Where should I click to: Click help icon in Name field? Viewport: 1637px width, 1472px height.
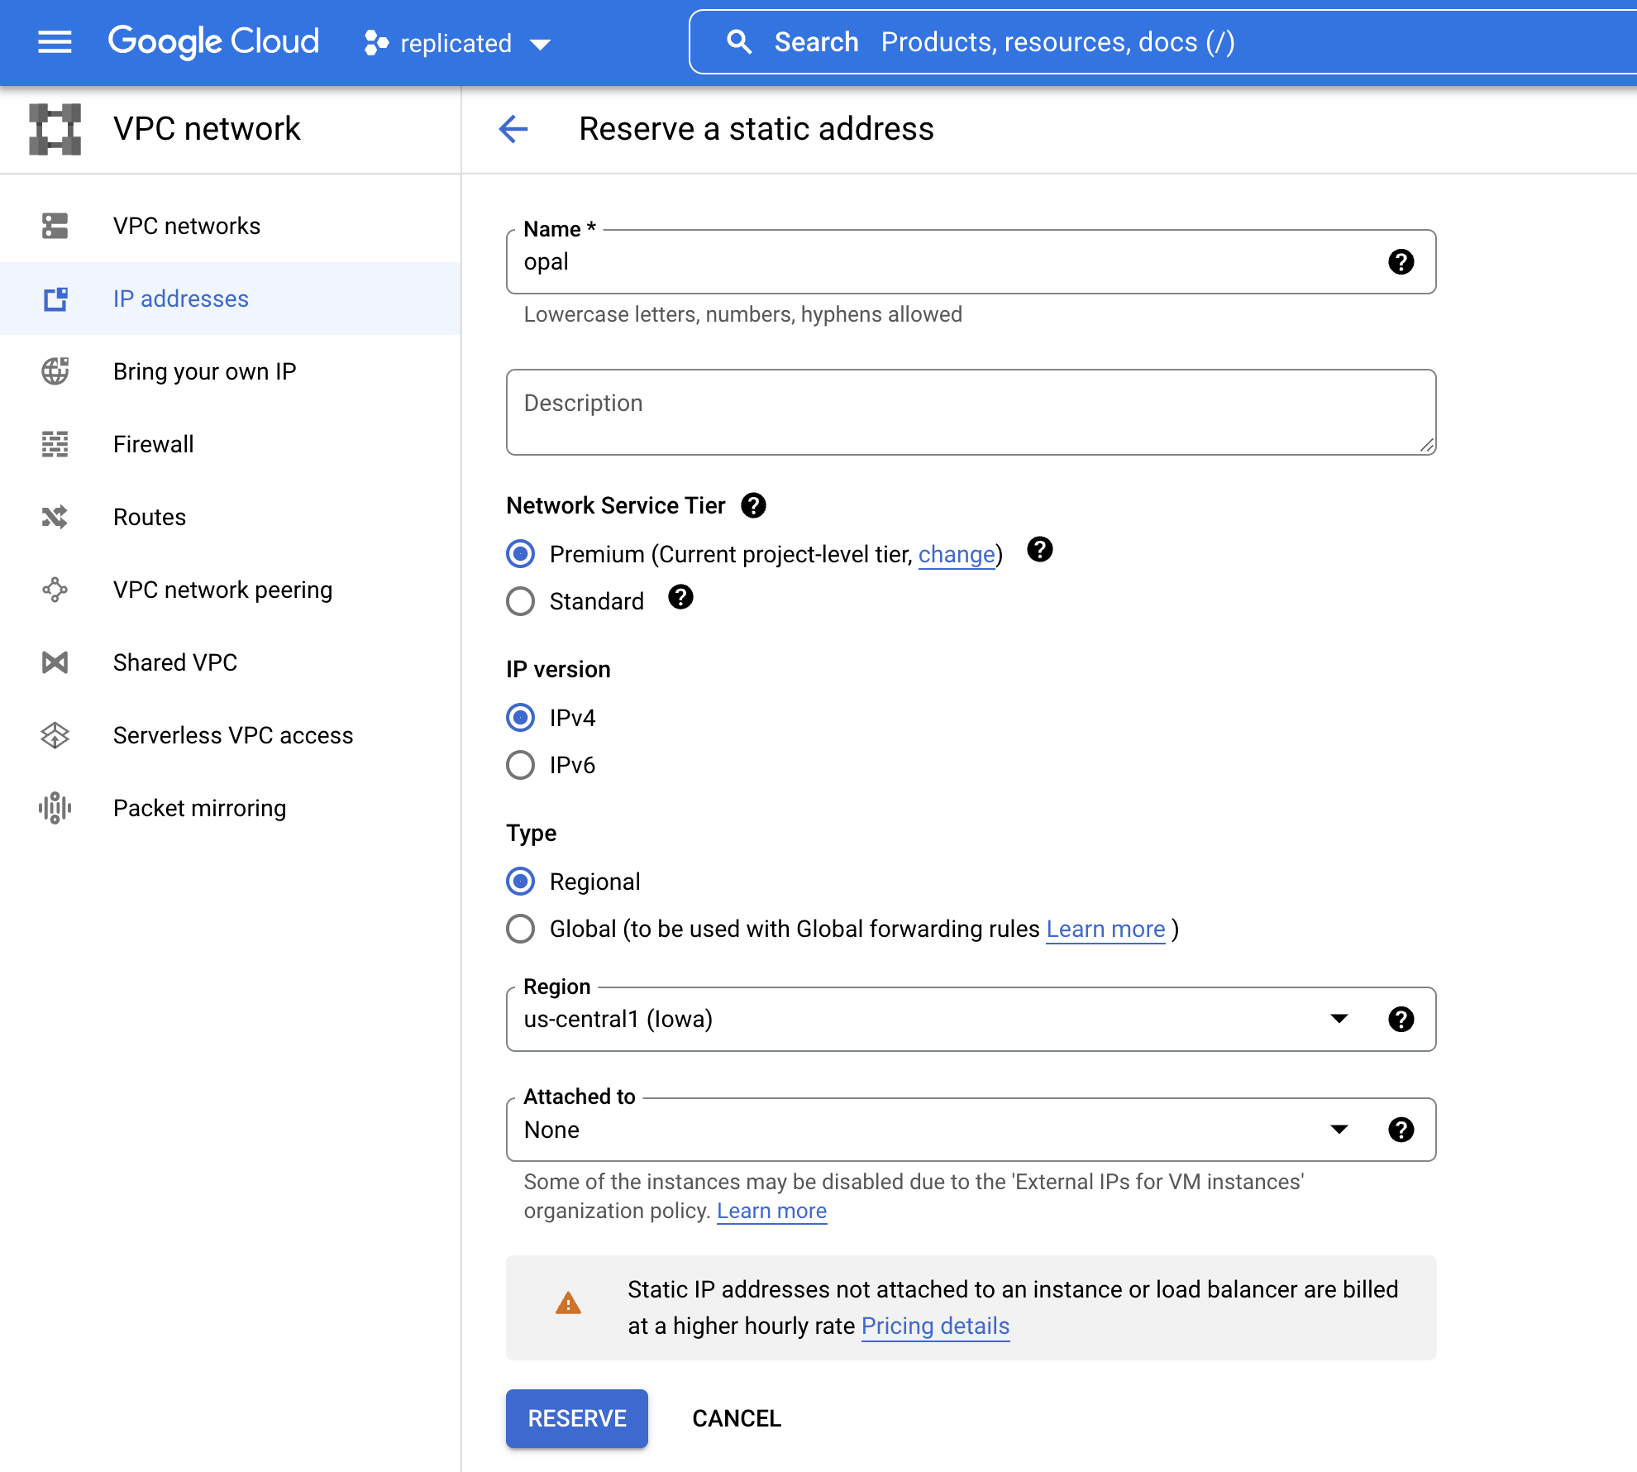click(1401, 262)
